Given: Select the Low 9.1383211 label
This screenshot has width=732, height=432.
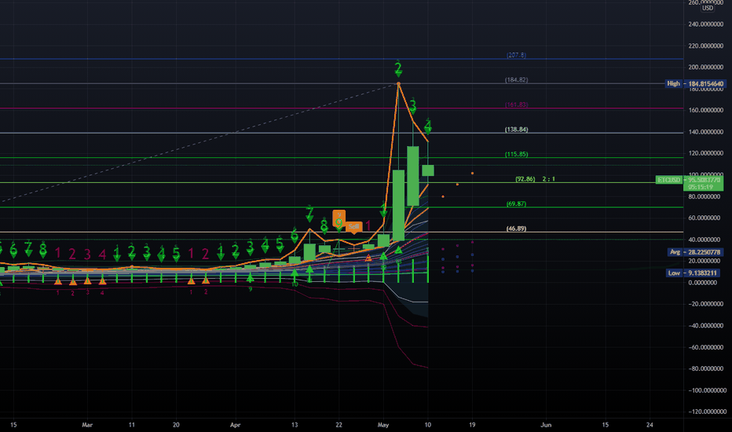Looking at the screenshot, I should tap(694, 273).
